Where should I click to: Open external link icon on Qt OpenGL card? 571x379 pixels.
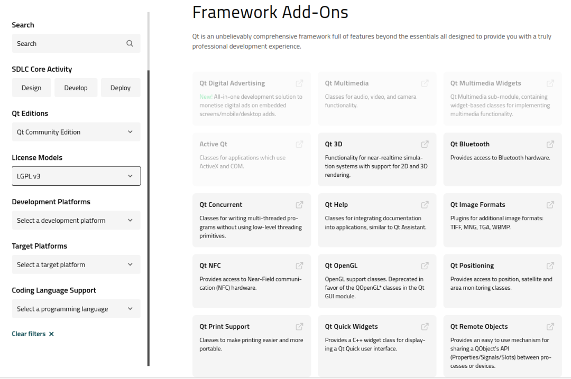tap(425, 266)
